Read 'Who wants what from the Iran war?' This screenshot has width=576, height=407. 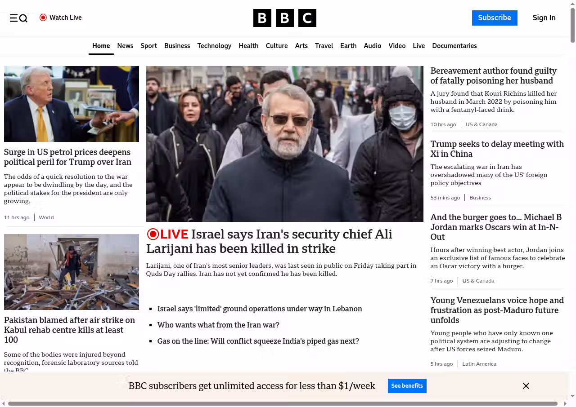coord(218,325)
